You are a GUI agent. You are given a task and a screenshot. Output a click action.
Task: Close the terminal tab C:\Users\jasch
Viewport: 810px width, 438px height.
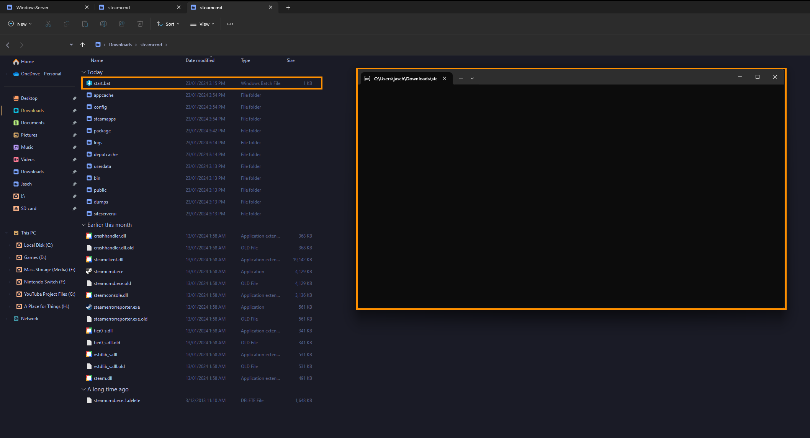point(445,78)
